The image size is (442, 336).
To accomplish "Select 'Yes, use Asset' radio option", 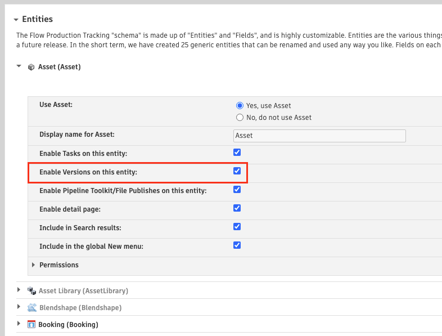I will coord(240,105).
